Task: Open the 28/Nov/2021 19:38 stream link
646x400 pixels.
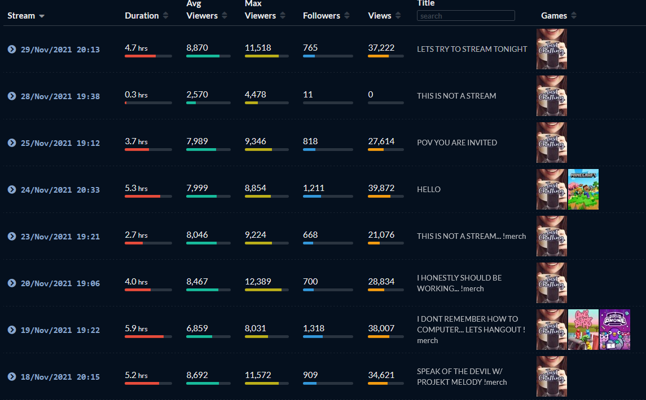Action: pyautogui.click(x=60, y=96)
